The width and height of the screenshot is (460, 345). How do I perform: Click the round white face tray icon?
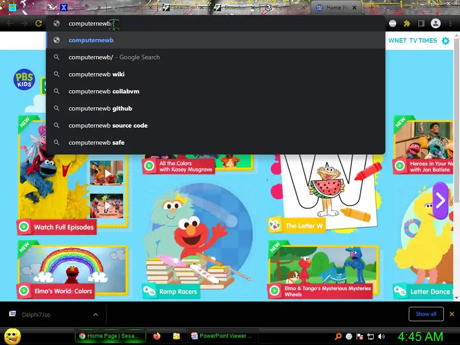coord(349,336)
